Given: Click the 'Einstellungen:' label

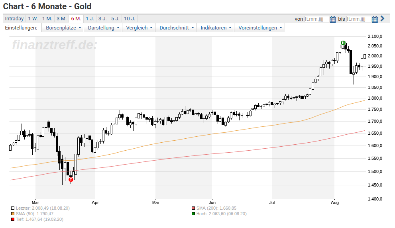Looking at the screenshot, I should point(21,28).
